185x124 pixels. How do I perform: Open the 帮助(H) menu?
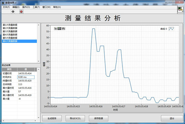(57, 7)
